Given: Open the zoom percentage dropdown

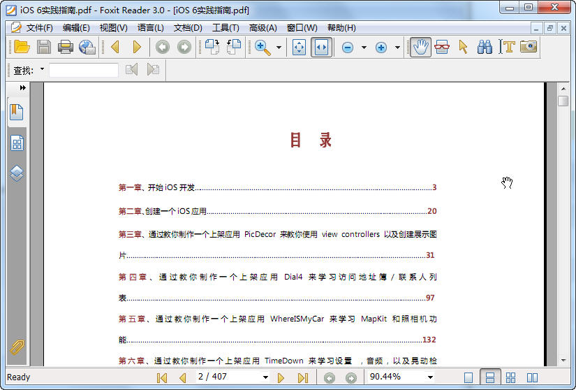Looking at the screenshot, I should [430, 377].
